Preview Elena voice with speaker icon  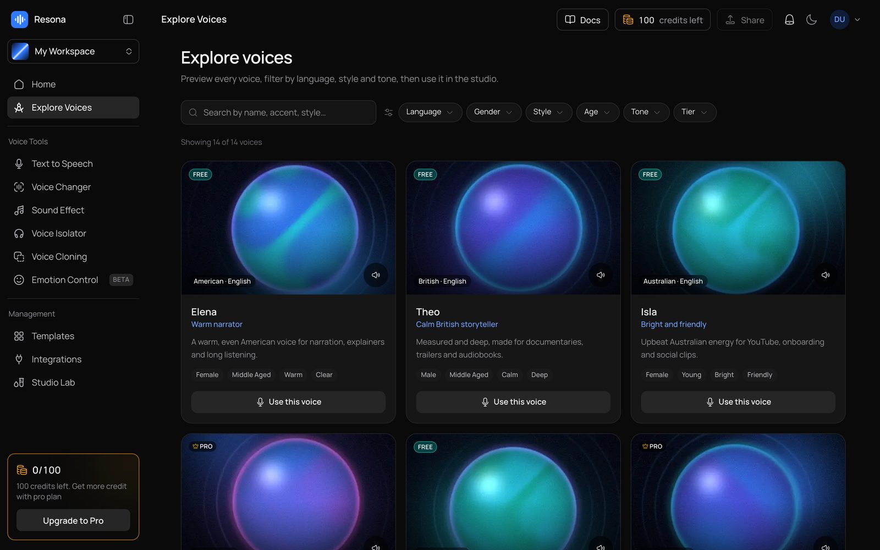click(x=376, y=275)
